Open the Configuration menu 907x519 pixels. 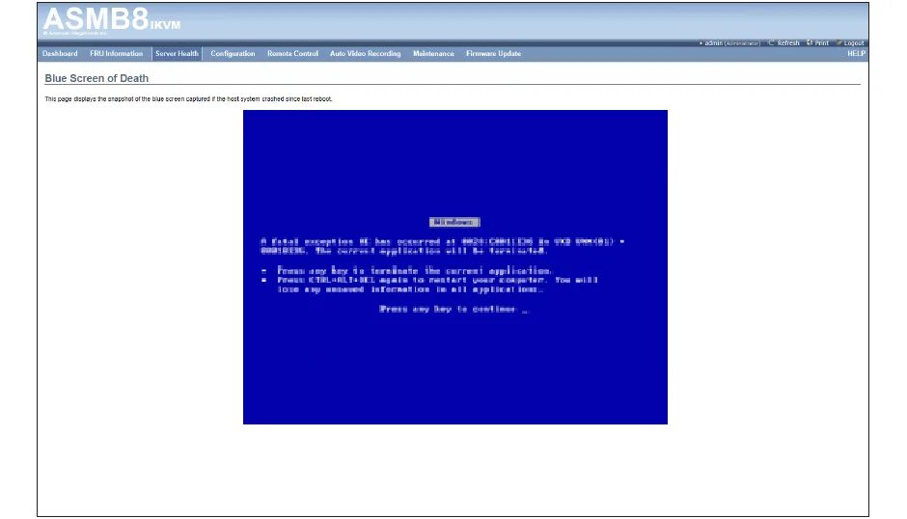[233, 53]
